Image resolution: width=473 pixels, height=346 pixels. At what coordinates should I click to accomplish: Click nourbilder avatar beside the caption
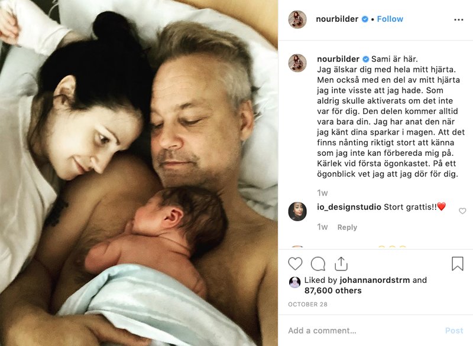(x=297, y=63)
